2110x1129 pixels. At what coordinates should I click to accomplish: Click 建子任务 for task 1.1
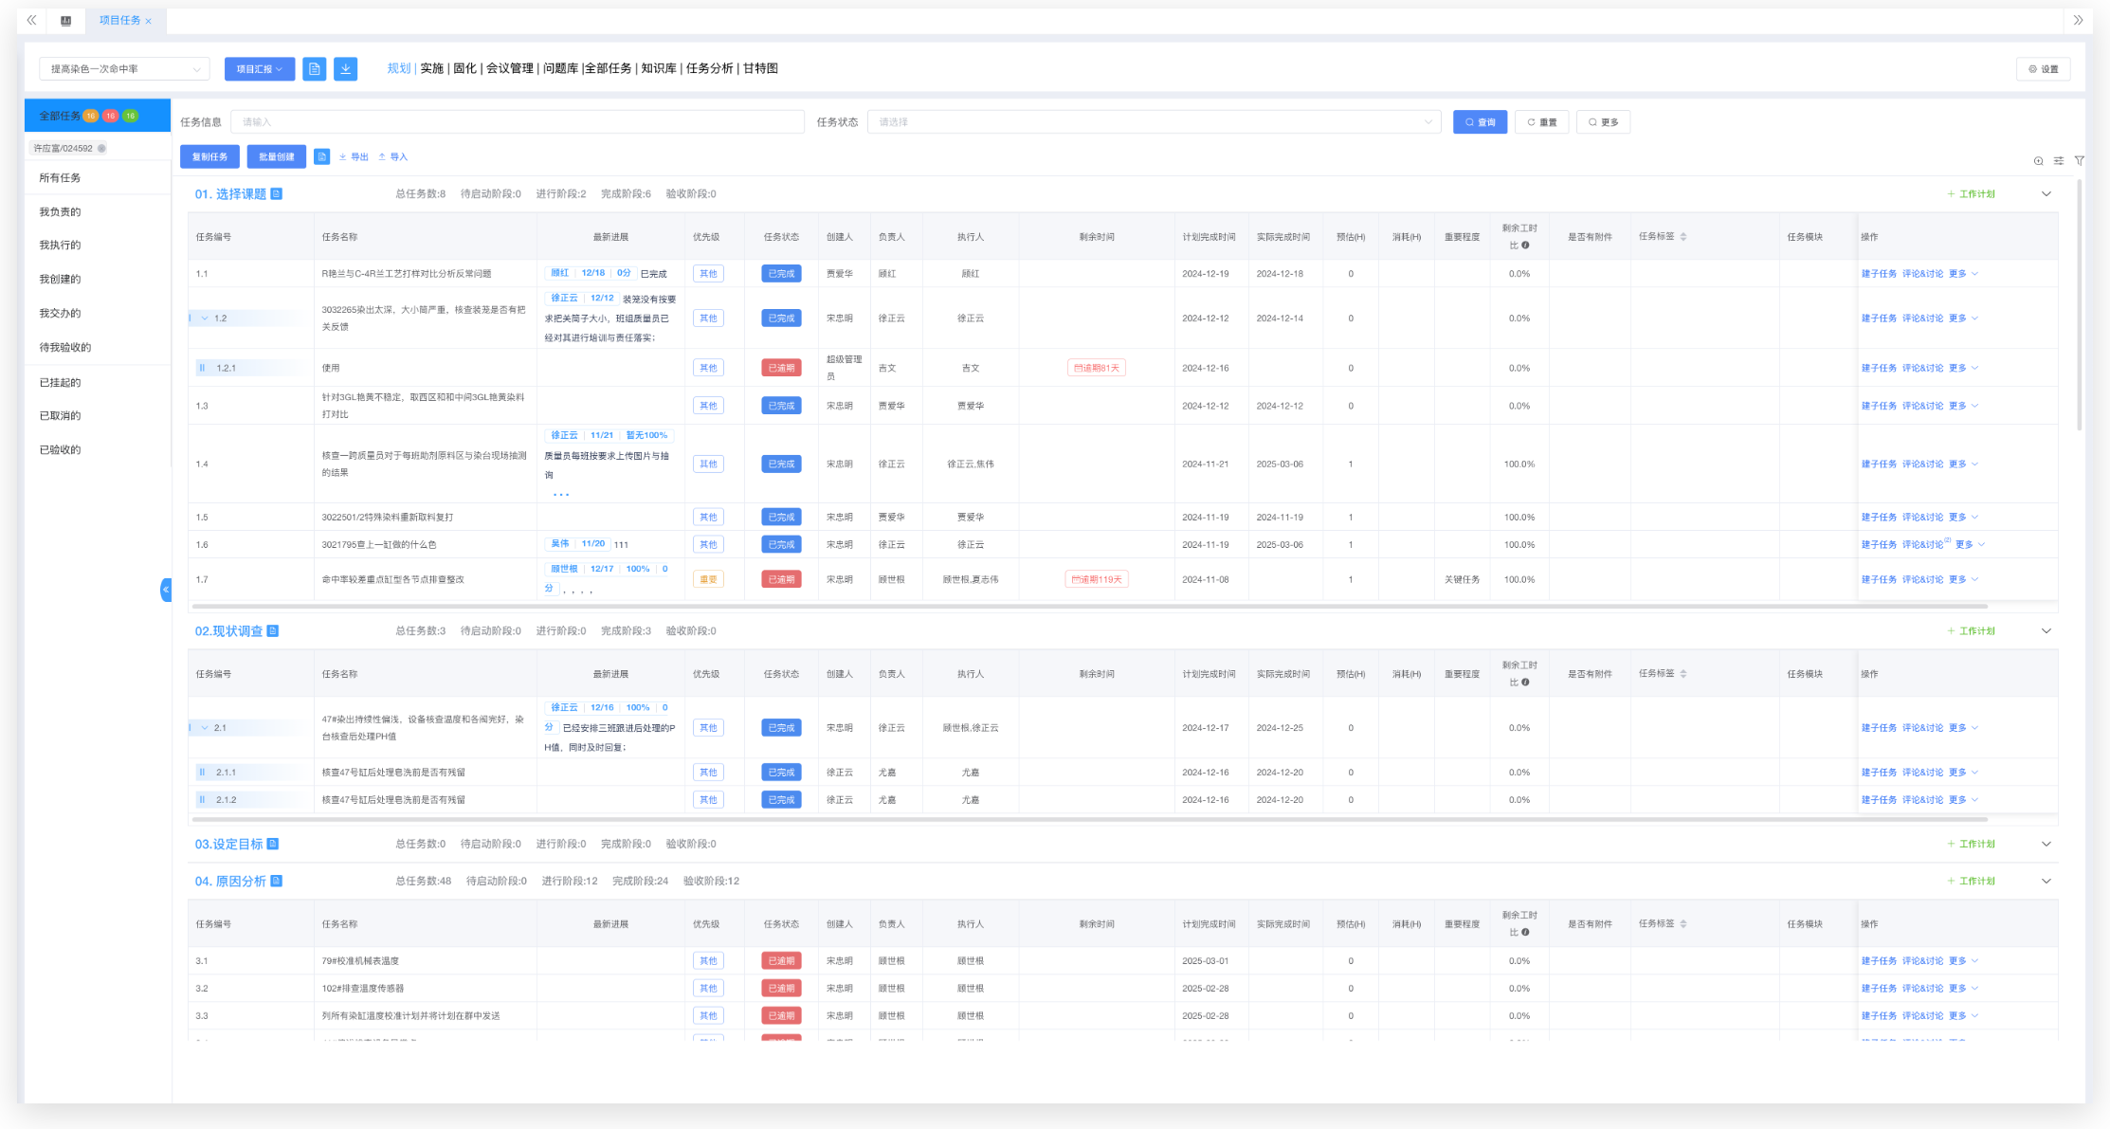tap(1879, 274)
